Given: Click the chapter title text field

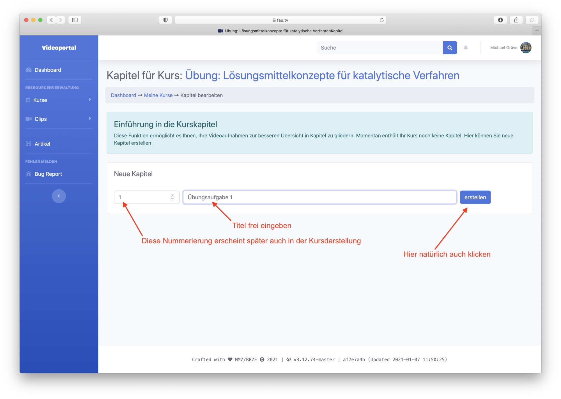Looking at the screenshot, I should 319,197.
